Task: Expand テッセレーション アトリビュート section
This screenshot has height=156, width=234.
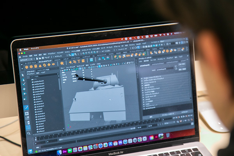Action: [142, 78]
